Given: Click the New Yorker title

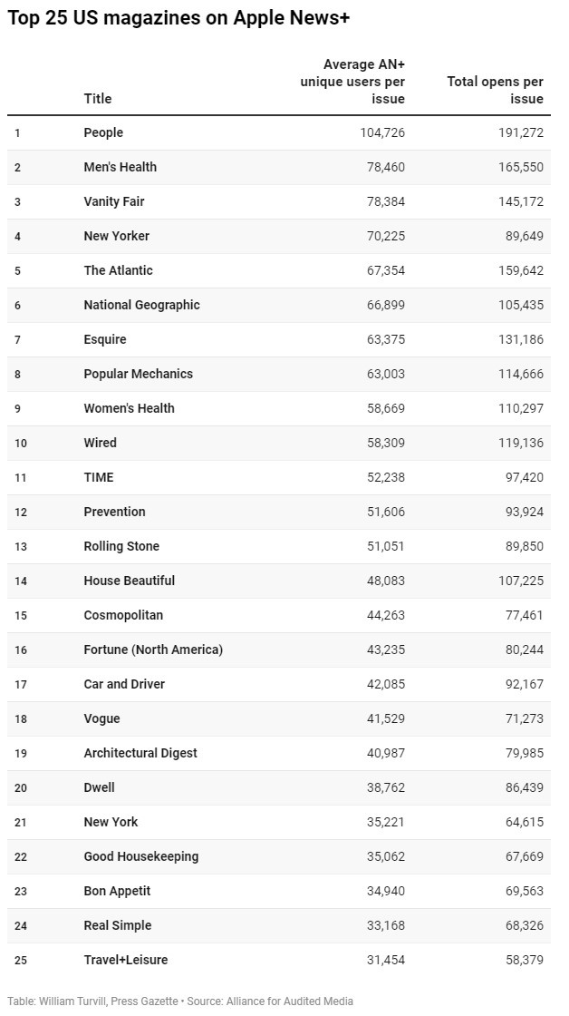Looking at the screenshot, I should (x=116, y=236).
